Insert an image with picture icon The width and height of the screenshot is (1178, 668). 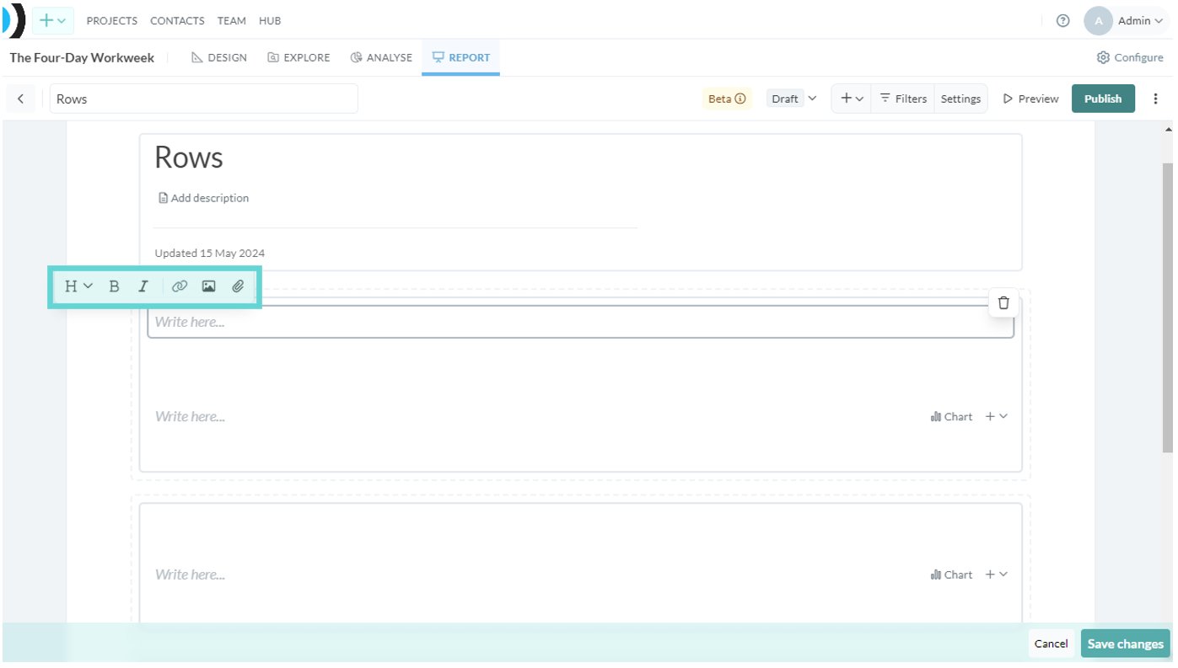pos(208,286)
